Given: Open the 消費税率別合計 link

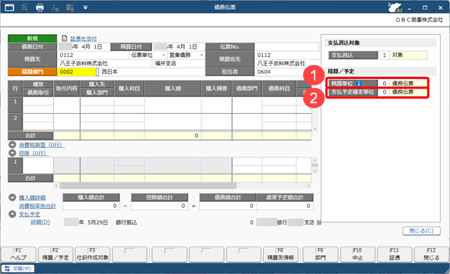Looking at the screenshot, I should coord(37,206).
